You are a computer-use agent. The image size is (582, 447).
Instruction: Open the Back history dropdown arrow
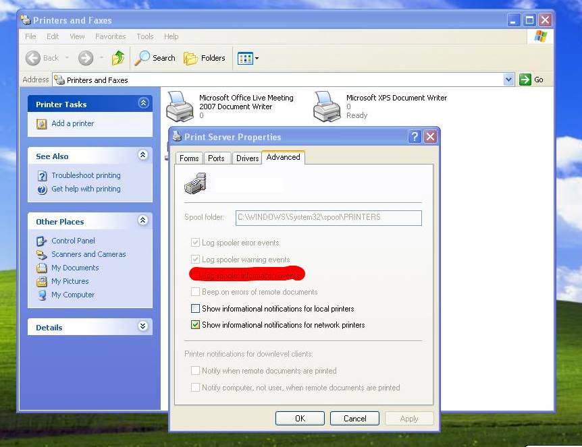(68, 58)
